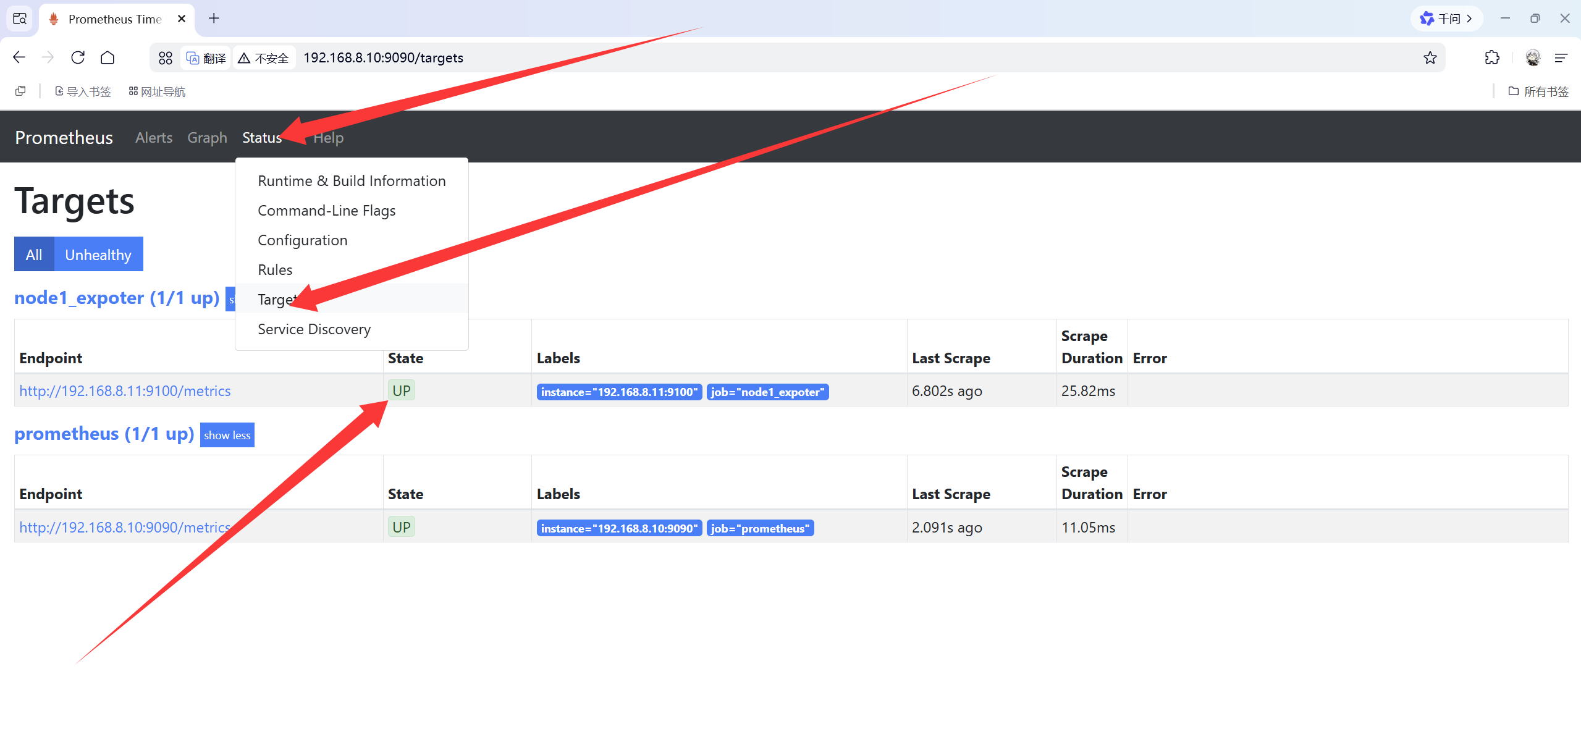
Task: Open the browser home page
Action: [x=108, y=57]
